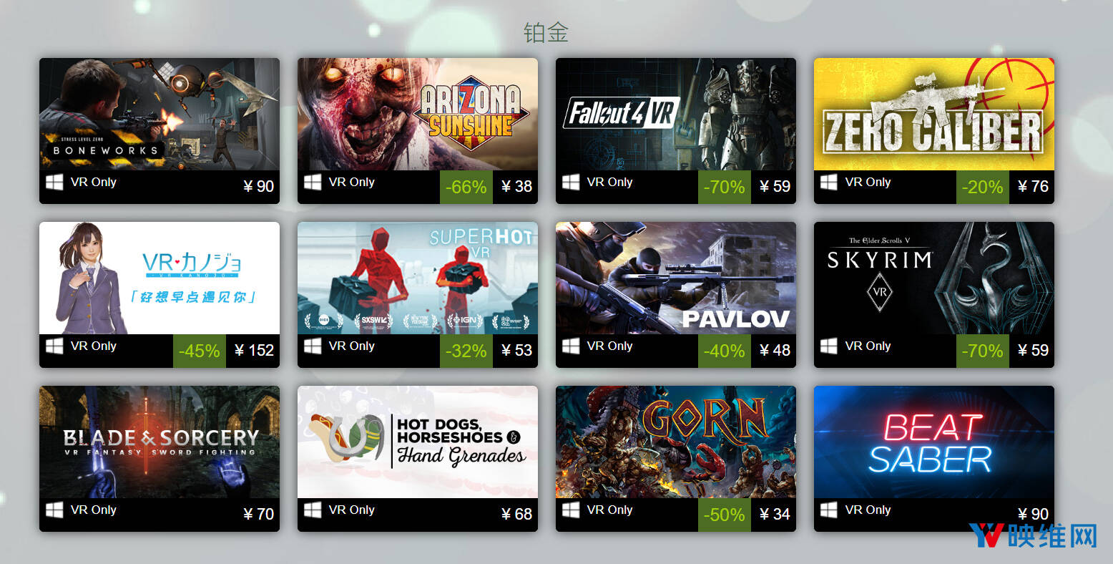
Task: Click the Windows icon under Zero Caliber
Action: (829, 183)
